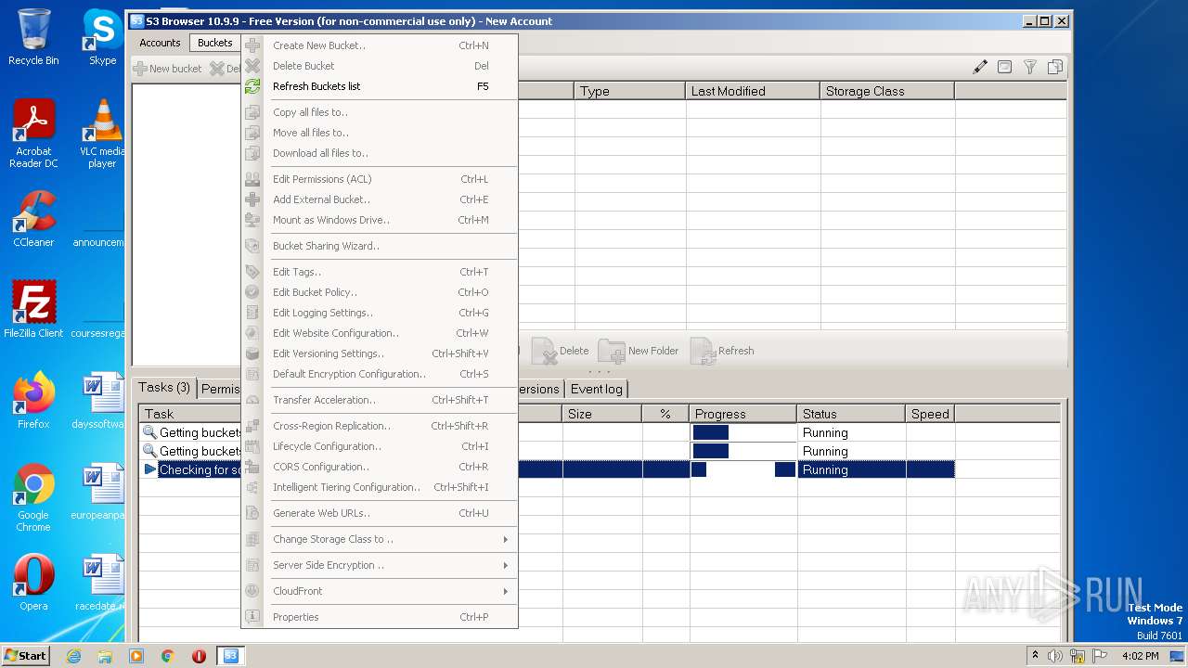Select Edit Bucket Policy menu entry
Screen dimensions: 1188x668
click(x=379, y=292)
